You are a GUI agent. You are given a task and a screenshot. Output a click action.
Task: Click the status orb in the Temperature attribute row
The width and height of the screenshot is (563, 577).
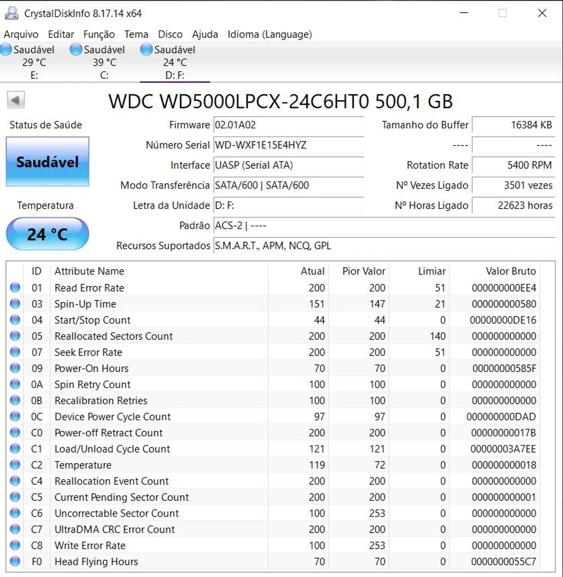point(15,465)
